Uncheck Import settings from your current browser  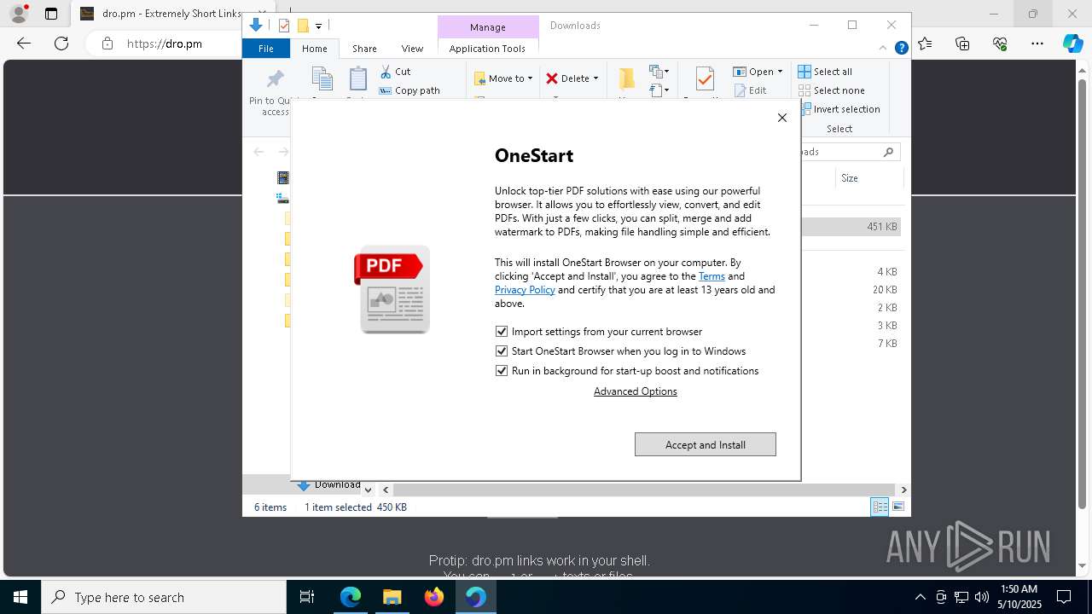[502, 332]
